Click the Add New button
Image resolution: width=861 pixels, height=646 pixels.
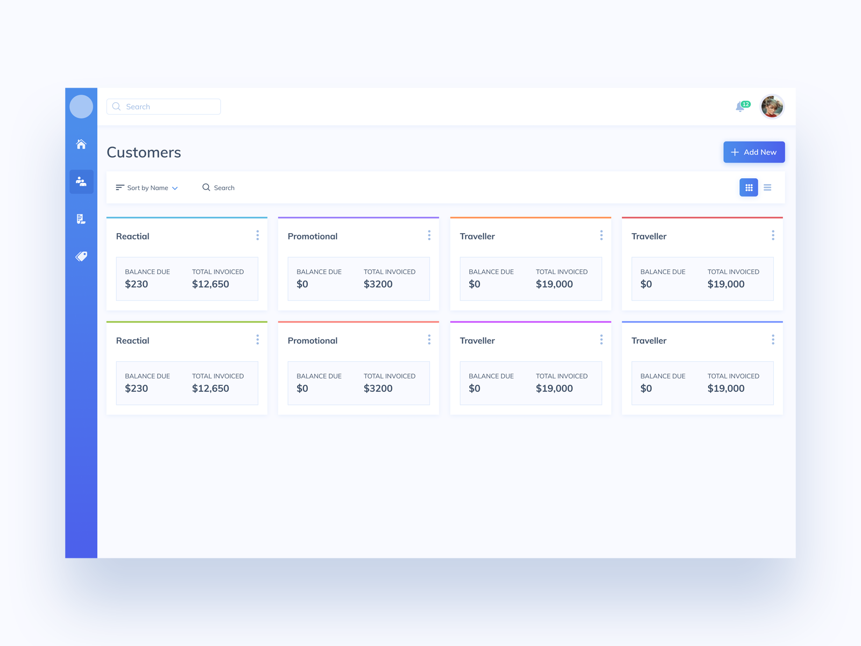754,152
